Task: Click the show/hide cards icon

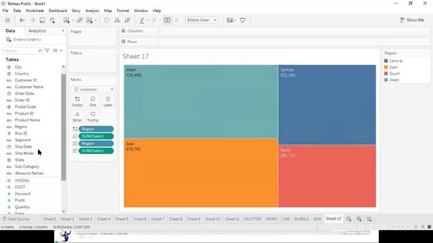Action: point(230,20)
